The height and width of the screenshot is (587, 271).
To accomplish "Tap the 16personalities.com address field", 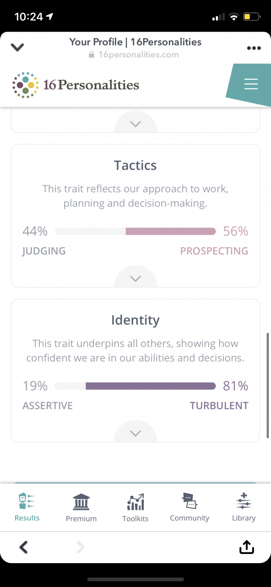I will coord(133,55).
